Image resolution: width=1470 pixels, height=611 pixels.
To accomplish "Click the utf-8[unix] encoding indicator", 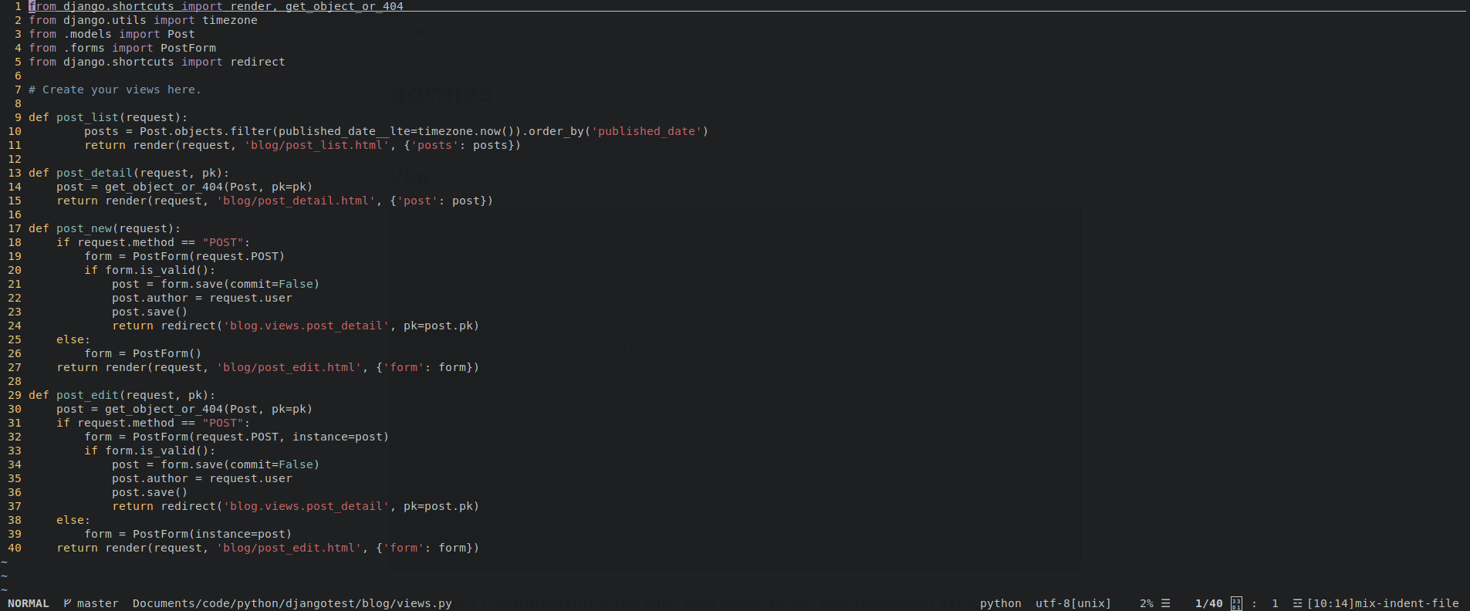I will click(1073, 603).
